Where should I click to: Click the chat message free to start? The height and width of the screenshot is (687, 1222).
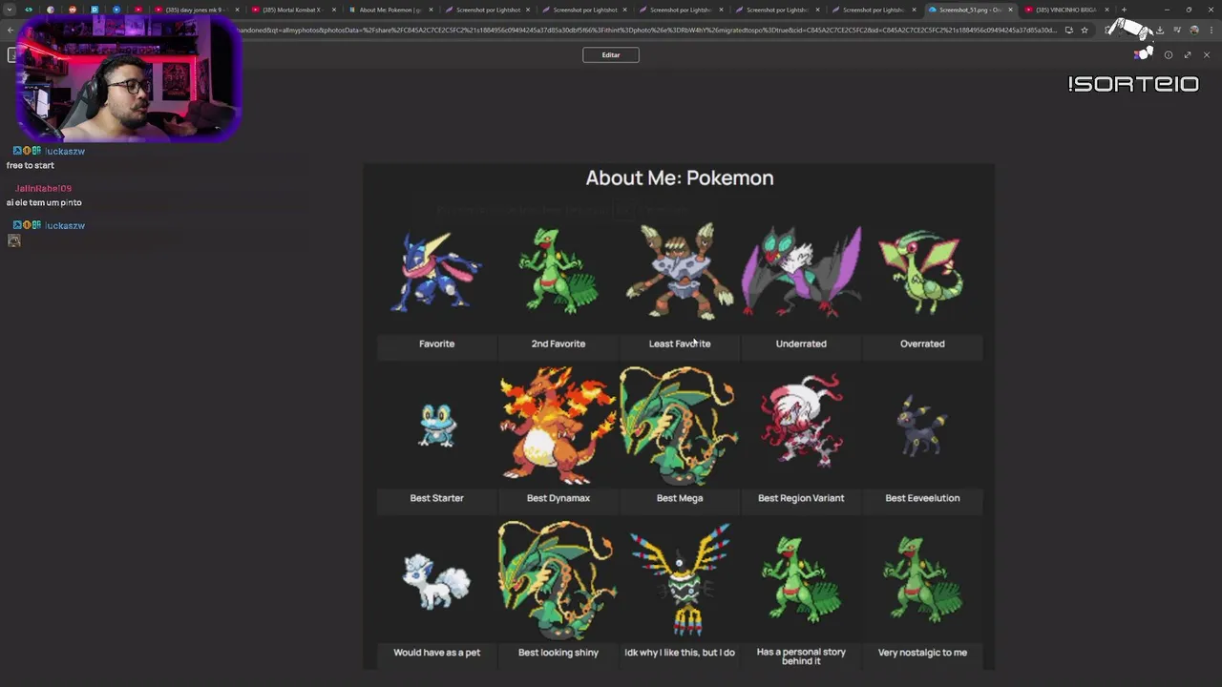coord(31,165)
